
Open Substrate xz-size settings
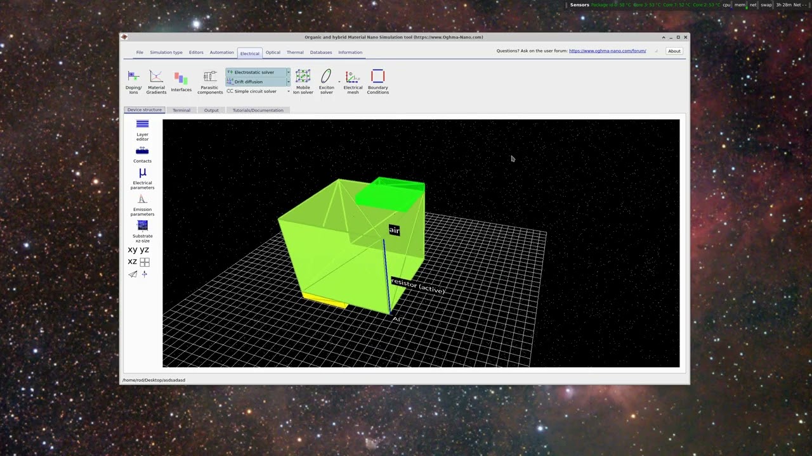[x=142, y=232]
